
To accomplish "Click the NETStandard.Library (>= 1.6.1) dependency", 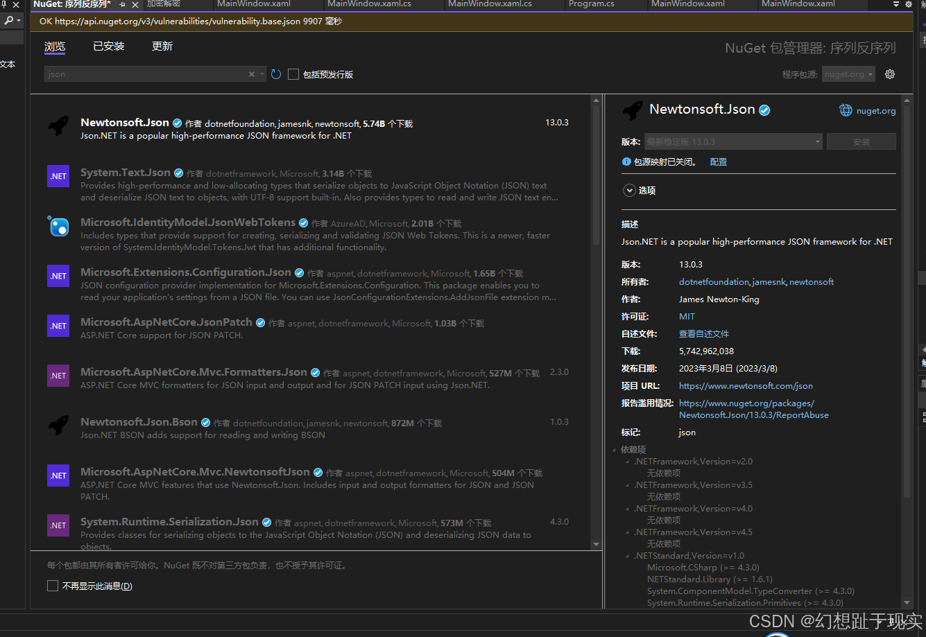I will click(710, 579).
